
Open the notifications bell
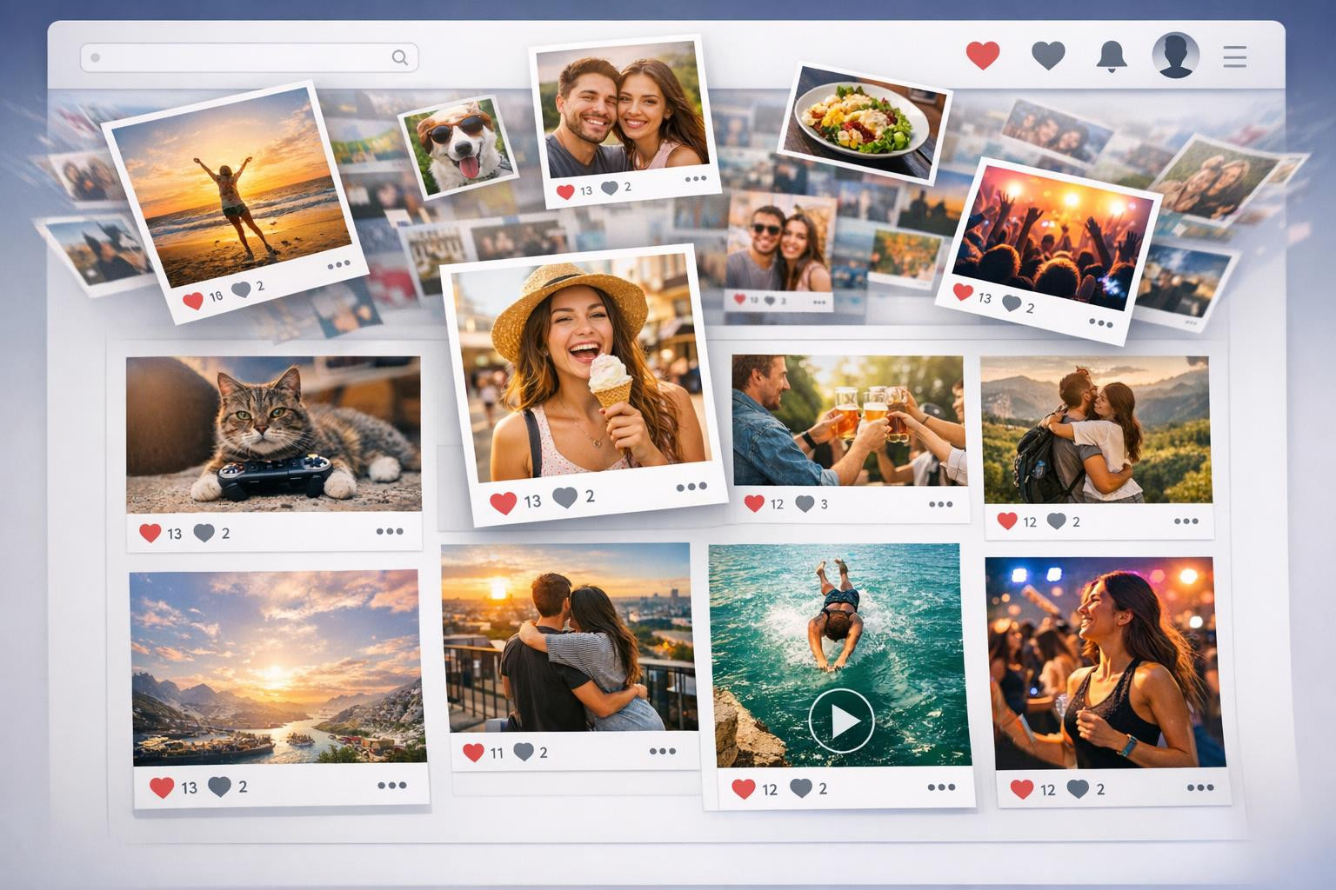coord(1111,56)
